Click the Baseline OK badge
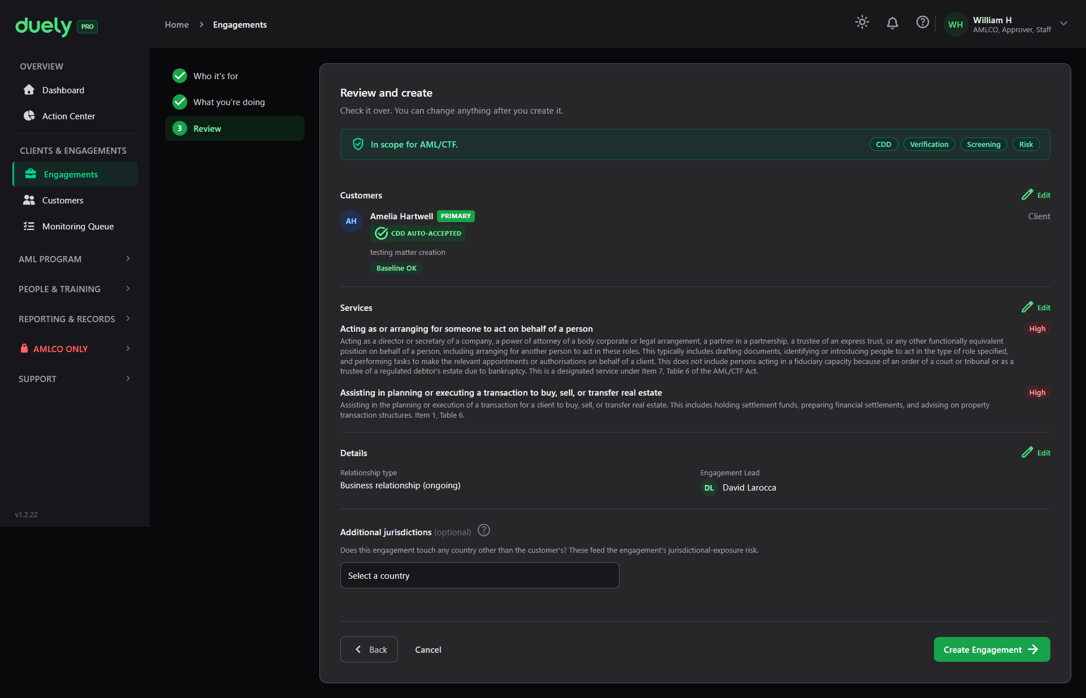1086x698 pixels. coord(396,268)
